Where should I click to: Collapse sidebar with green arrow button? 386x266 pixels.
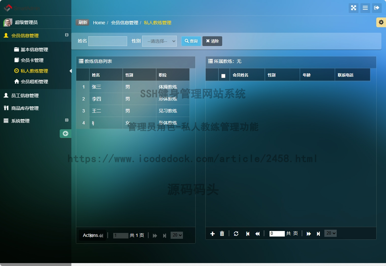pos(66,133)
